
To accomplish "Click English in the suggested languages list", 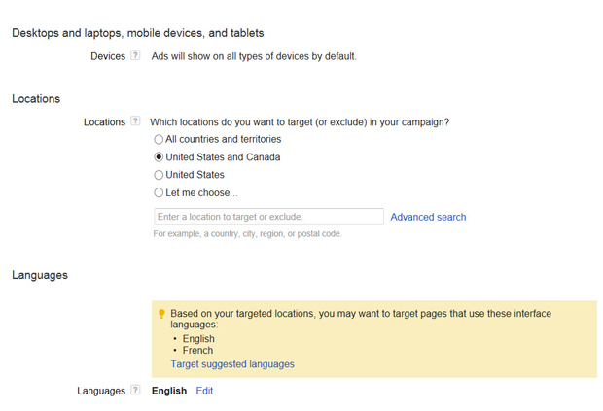I will (x=198, y=339).
